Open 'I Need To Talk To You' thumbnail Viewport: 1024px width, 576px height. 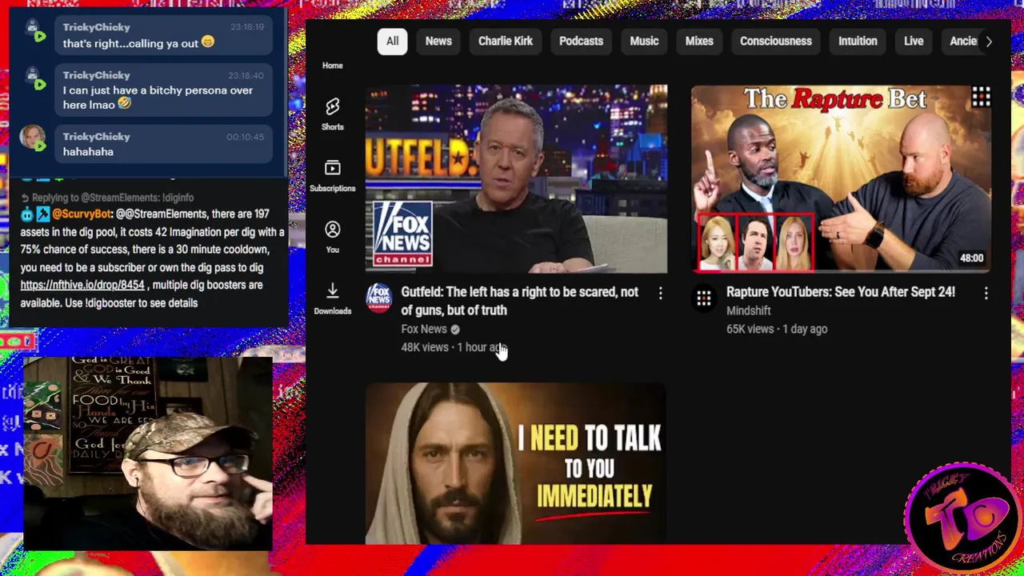[x=516, y=463]
